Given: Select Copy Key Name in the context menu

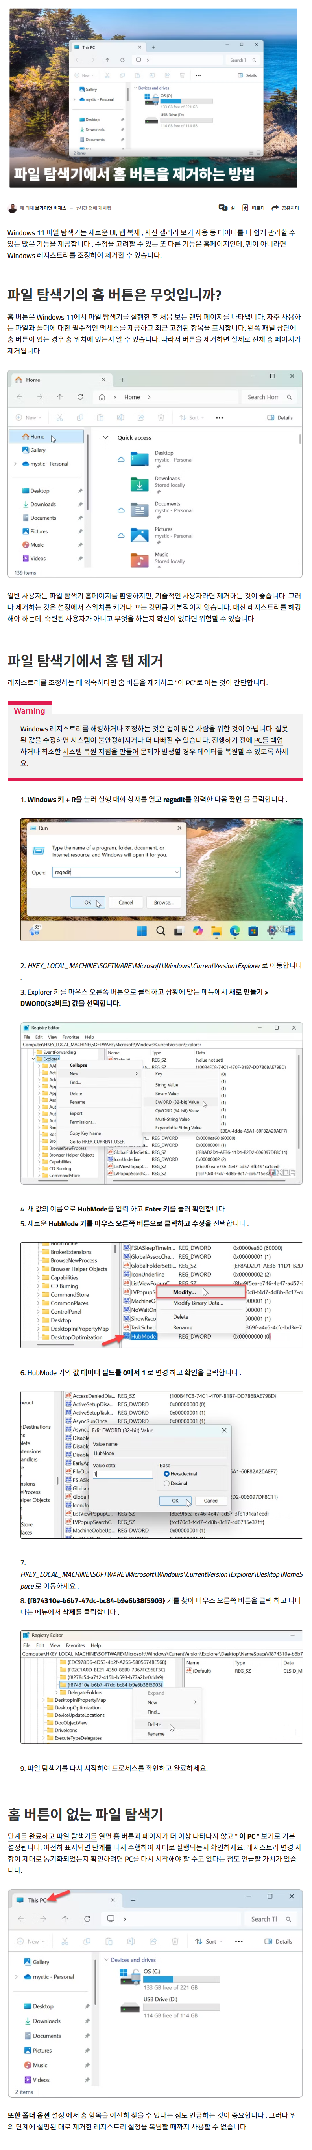Looking at the screenshot, I should (x=86, y=1133).
